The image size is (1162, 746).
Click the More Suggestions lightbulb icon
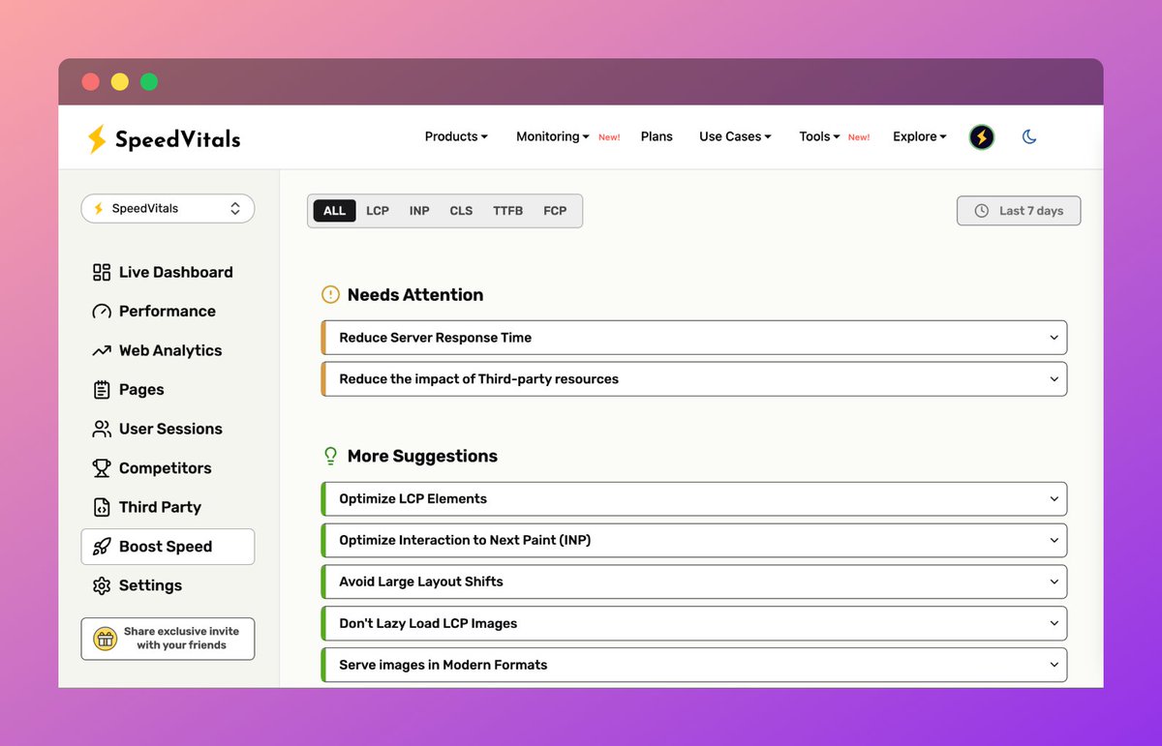click(330, 456)
